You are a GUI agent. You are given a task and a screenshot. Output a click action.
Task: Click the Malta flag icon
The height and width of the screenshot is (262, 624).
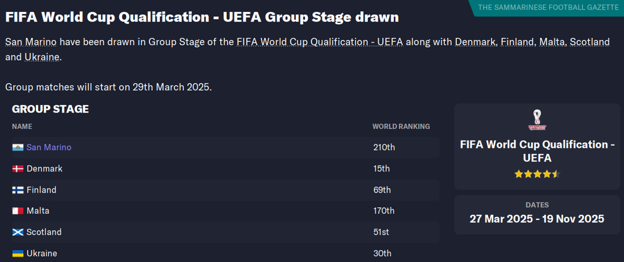point(18,211)
